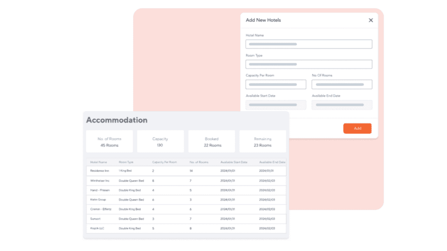Select the Cremin - Effertz hotel row
447x251 pixels.
186,209
